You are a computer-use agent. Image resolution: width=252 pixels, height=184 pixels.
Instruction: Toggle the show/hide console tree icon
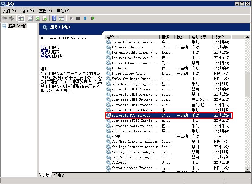click(21, 18)
